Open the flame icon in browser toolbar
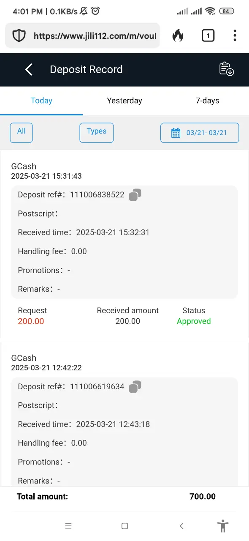Screen dimensions: 249x541 coord(178,36)
